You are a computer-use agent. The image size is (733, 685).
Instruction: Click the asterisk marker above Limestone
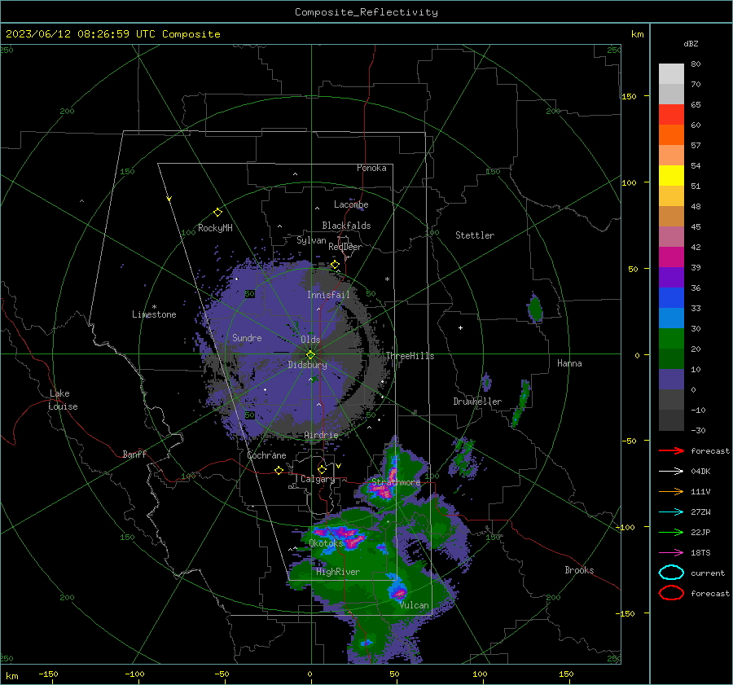(154, 307)
